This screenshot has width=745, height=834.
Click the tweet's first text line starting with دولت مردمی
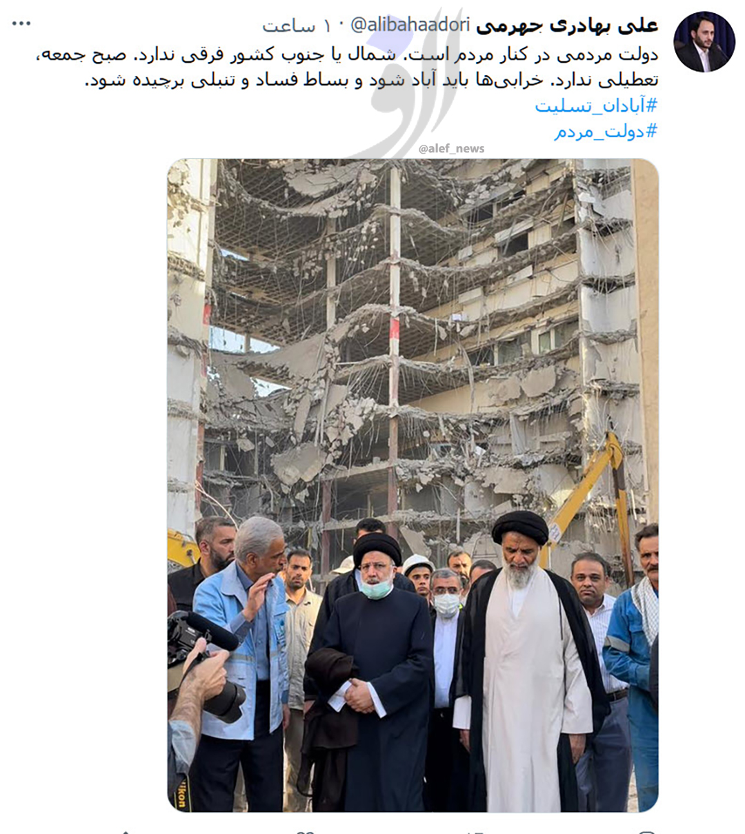point(348,55)
